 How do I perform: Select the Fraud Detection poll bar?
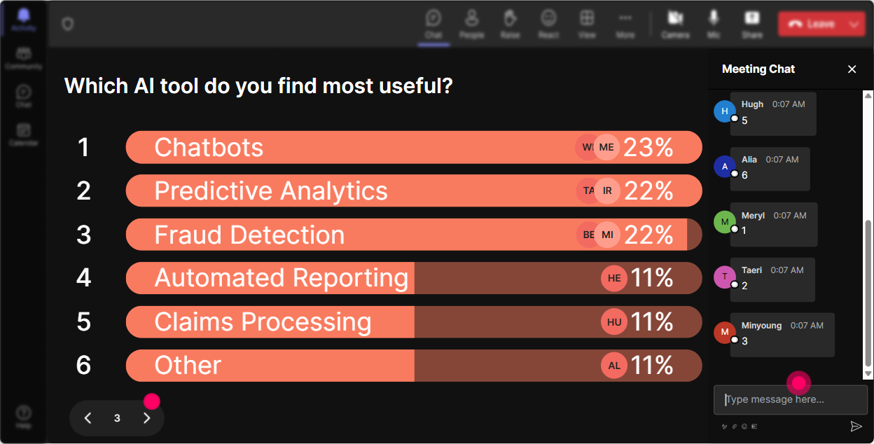(x=414, y=235)
